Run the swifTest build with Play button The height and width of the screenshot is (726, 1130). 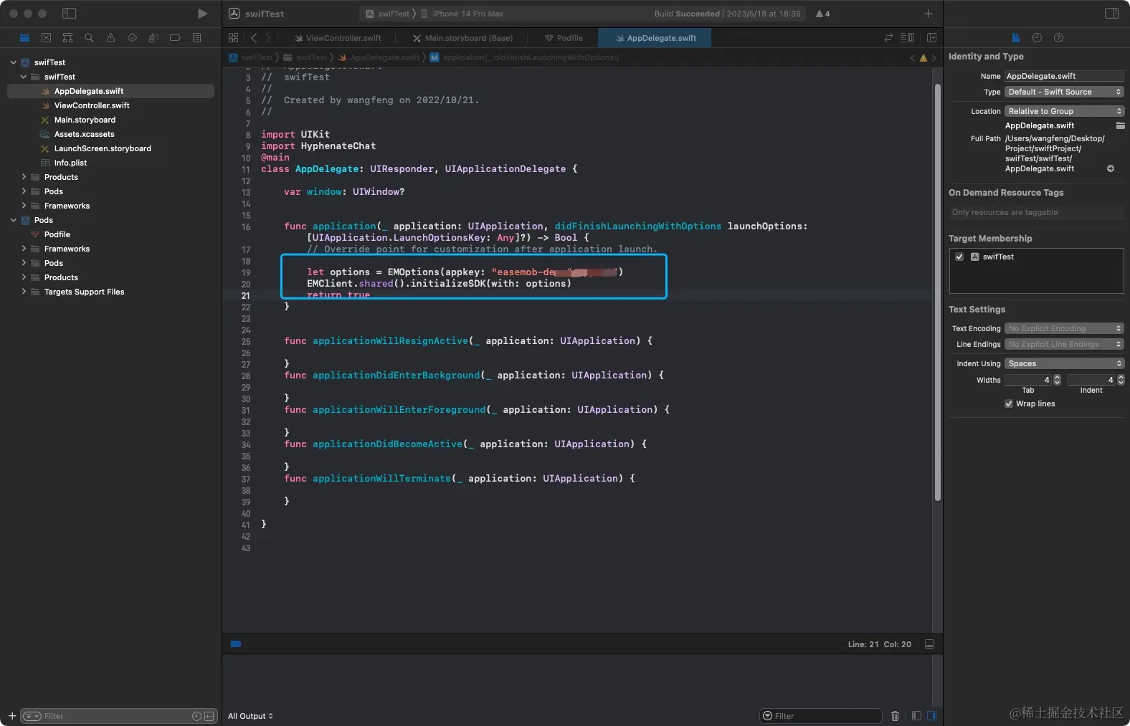pyautogui.click(x=202, y=14)
